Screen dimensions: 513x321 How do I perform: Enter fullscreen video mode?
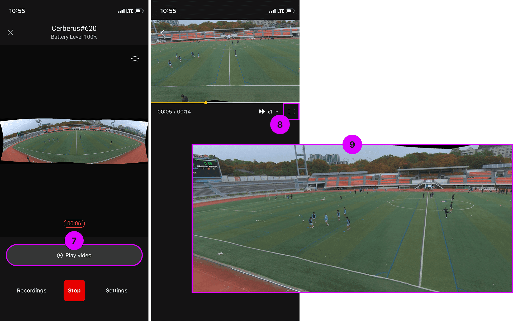291,111
